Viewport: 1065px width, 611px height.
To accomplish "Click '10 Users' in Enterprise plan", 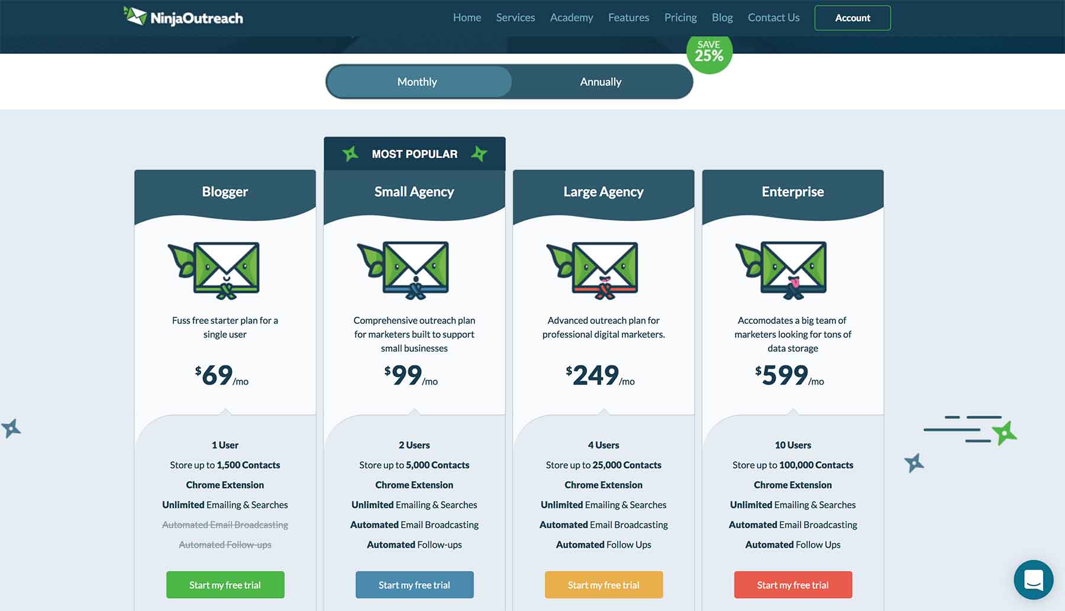I will [793, 445].
